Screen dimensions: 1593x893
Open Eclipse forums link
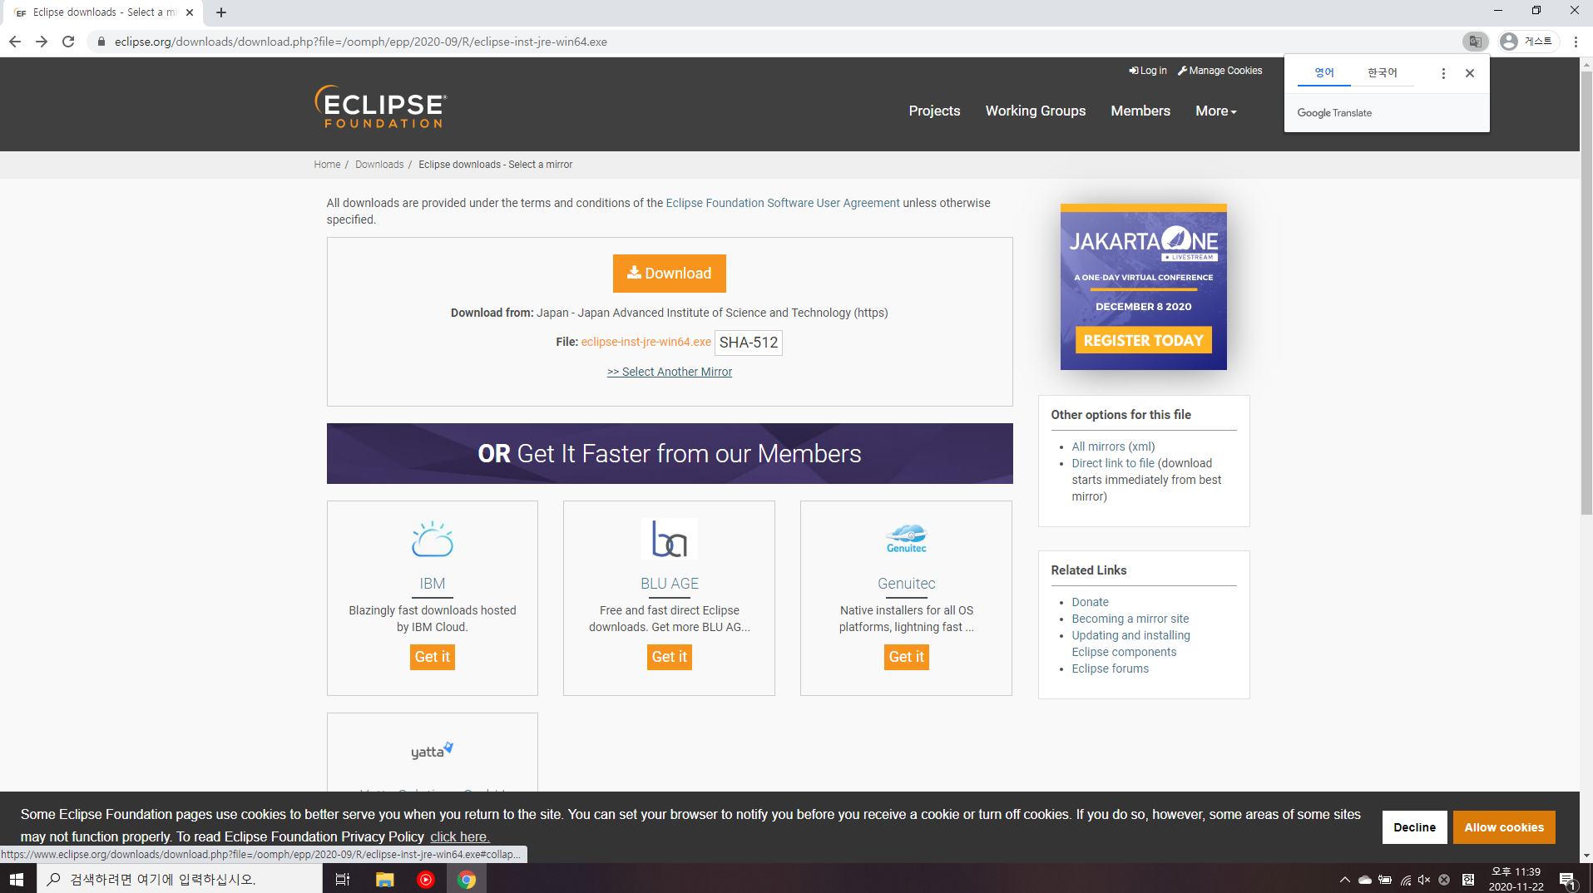(x=1111, y=669)
